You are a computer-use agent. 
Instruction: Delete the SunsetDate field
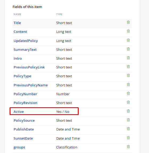(128, 138)
